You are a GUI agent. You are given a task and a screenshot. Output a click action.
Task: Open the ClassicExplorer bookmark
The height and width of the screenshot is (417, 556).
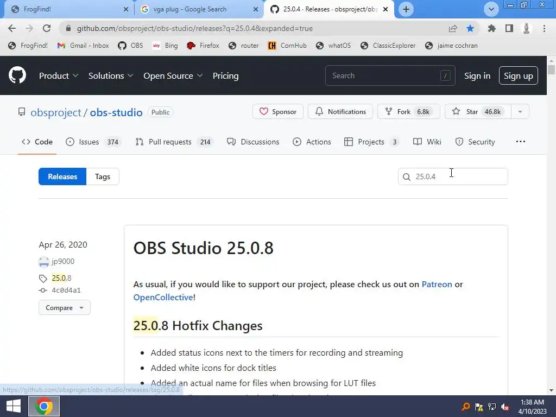click(388, 46)
